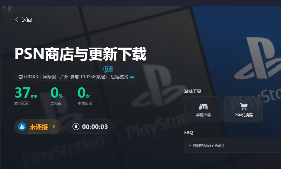Expand the arrow next to 未连接
The image size is (281, 169).
coord(54,127)
